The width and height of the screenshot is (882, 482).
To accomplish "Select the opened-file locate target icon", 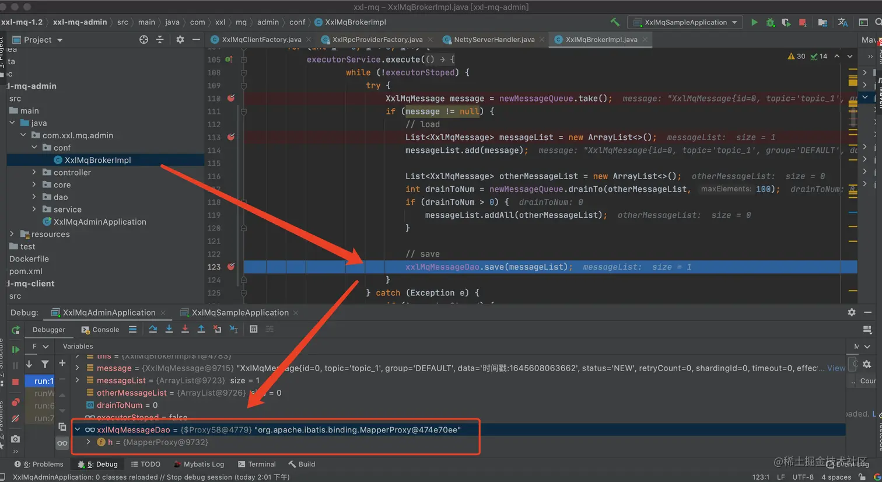I will [143, 40].
